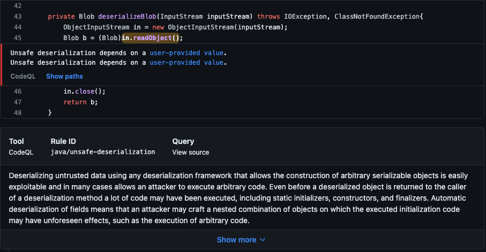This screenshot has width=486, height=252.
Task: Open Show paths for the alert
Action: point(64,77)
